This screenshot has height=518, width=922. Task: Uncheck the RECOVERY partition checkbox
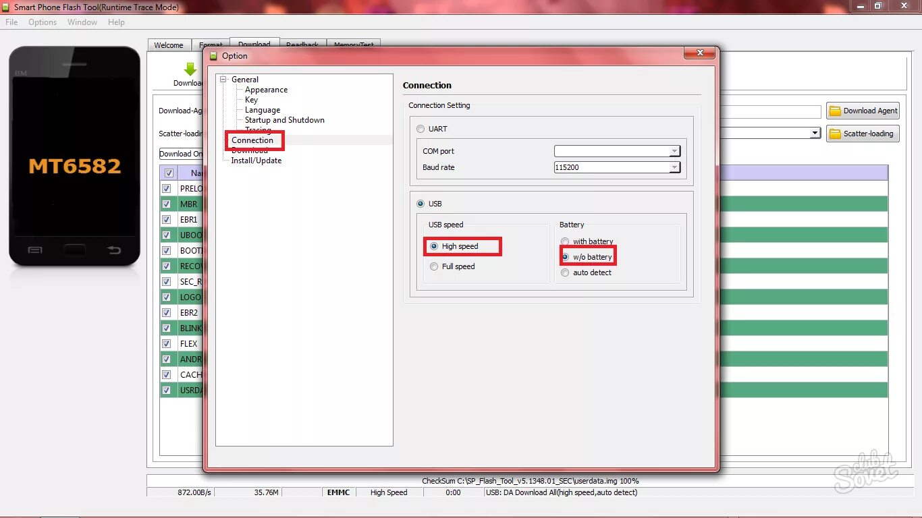point(167,266)
